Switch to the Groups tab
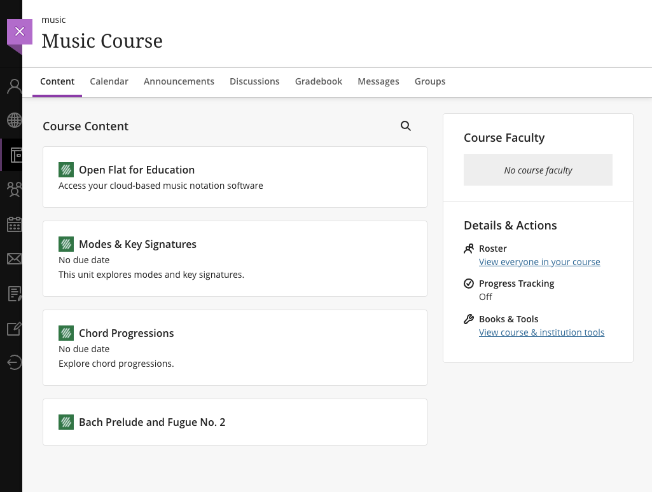Viewport: 652px width, 492px height. point(430,81)
